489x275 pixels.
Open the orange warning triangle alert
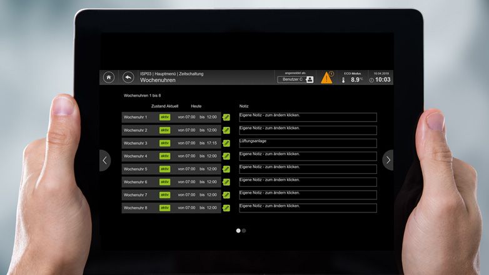pos(326,78)
